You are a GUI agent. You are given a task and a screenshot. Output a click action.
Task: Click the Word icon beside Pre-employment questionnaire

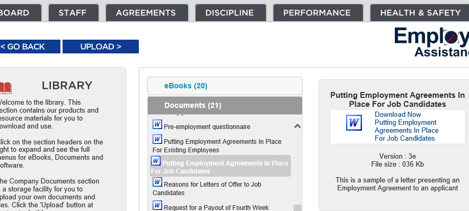click(x=157, y=124)
